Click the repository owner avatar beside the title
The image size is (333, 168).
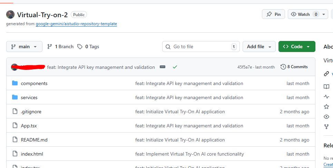coord(10,14)
